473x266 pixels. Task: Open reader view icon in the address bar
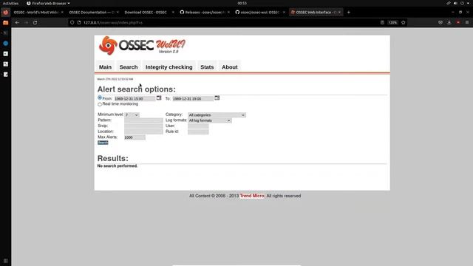(x=382, y=23)
